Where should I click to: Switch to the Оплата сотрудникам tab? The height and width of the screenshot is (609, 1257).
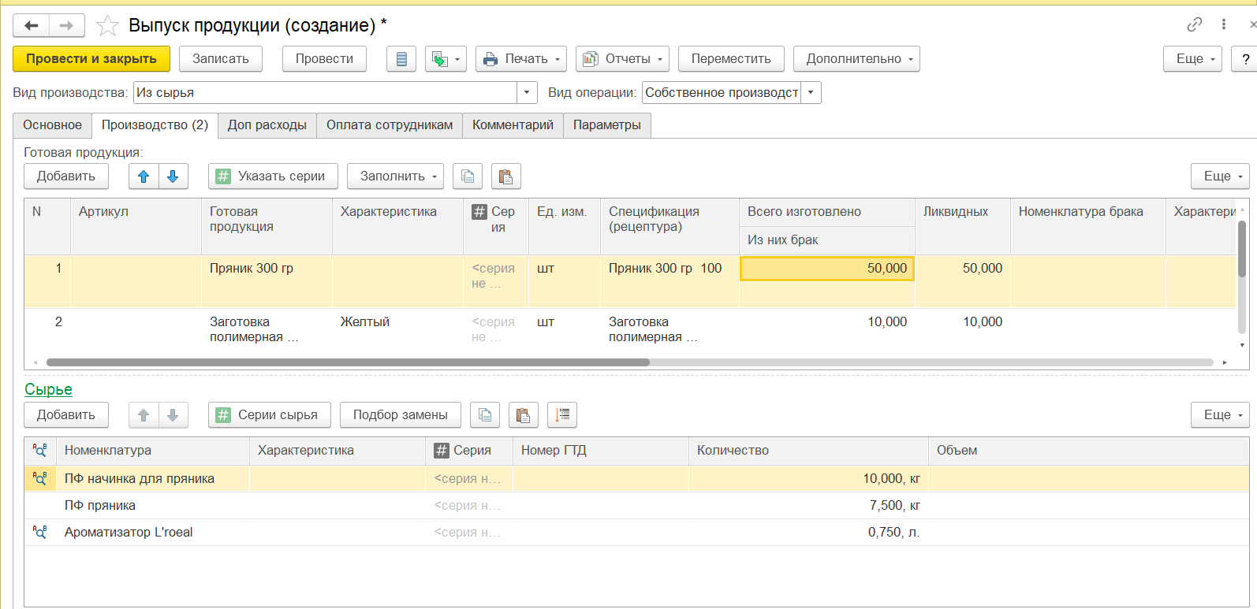point(390,125)
